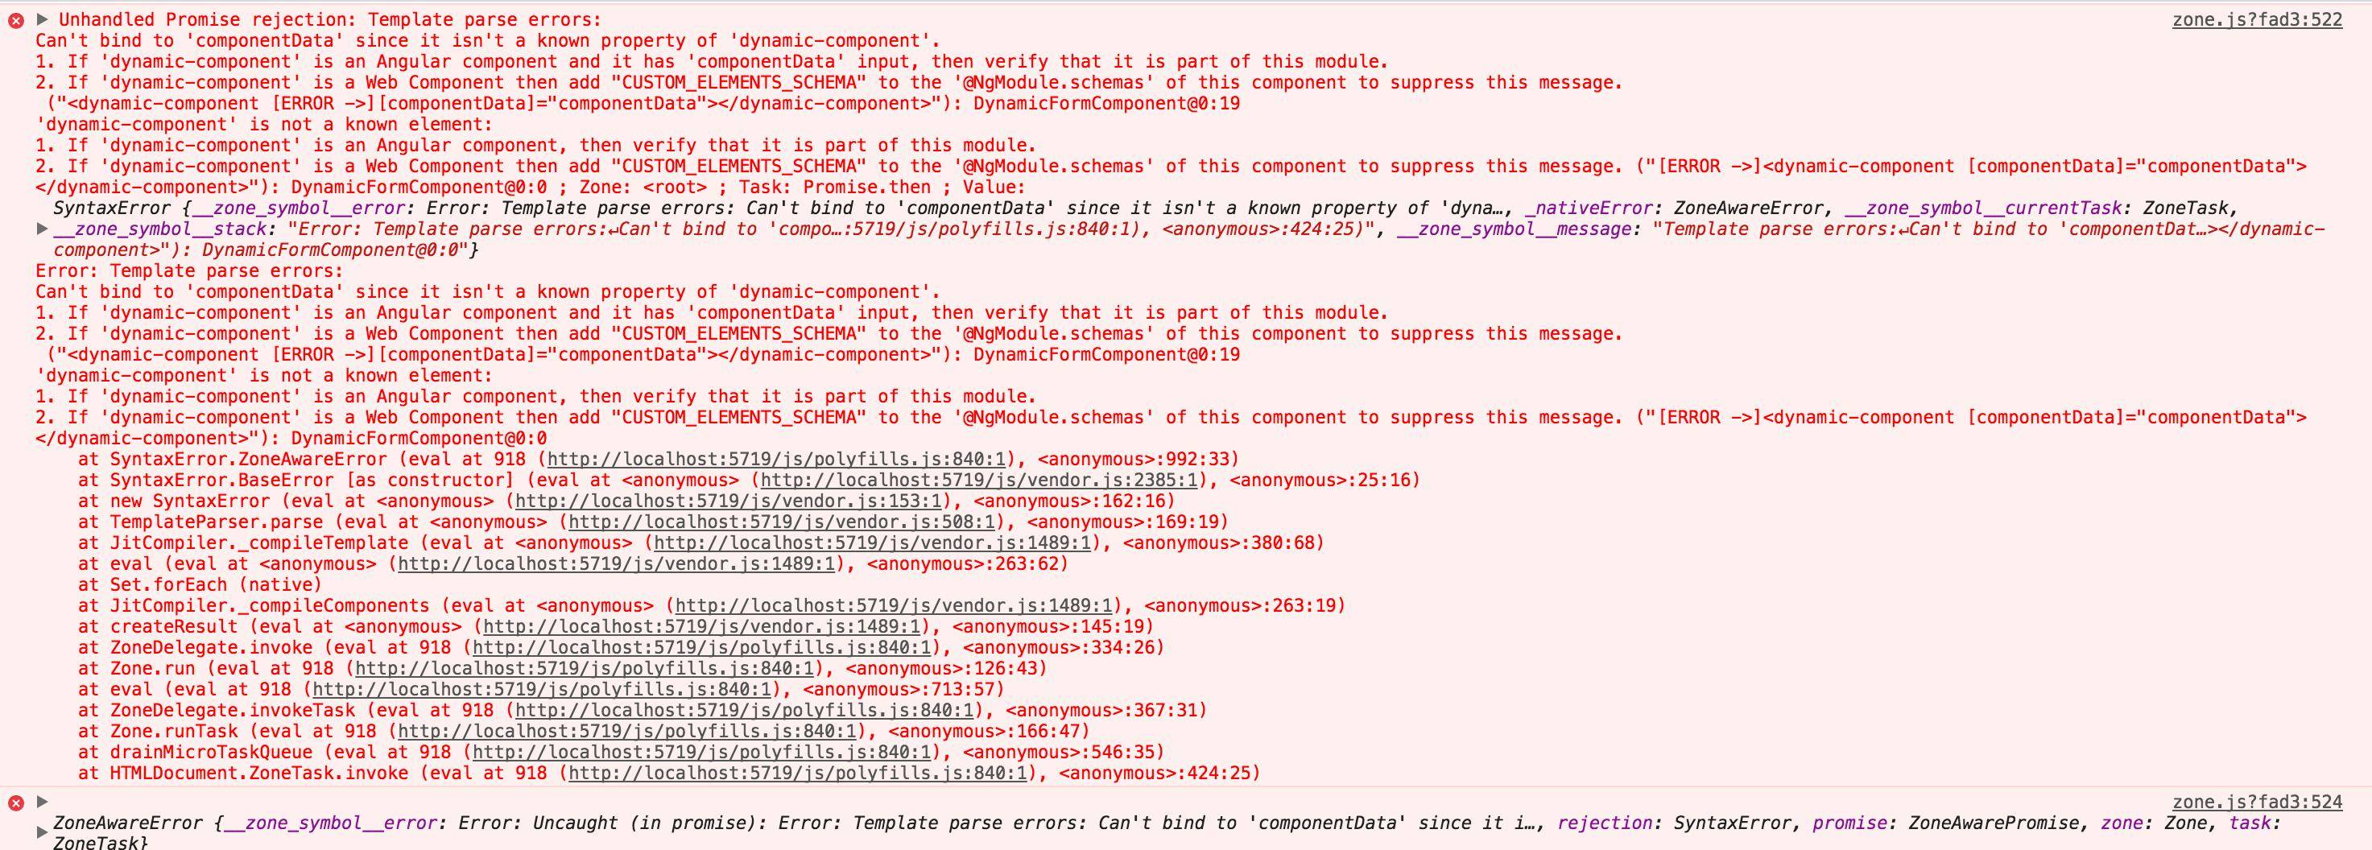Open polyfills.js link in ZoneDelegate.invokeTask frame

(x=744, y=710)
